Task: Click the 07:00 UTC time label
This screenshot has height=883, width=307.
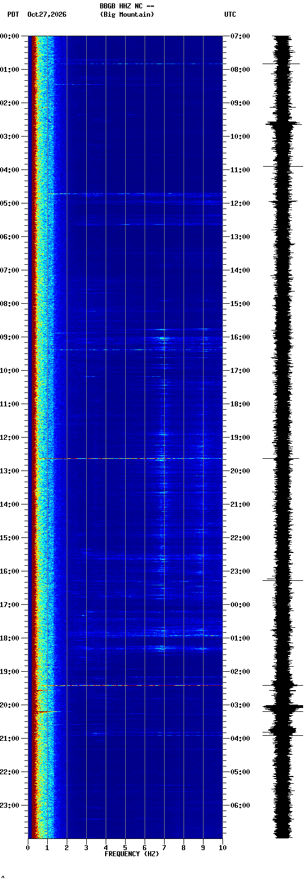Action: pos(240,36)
